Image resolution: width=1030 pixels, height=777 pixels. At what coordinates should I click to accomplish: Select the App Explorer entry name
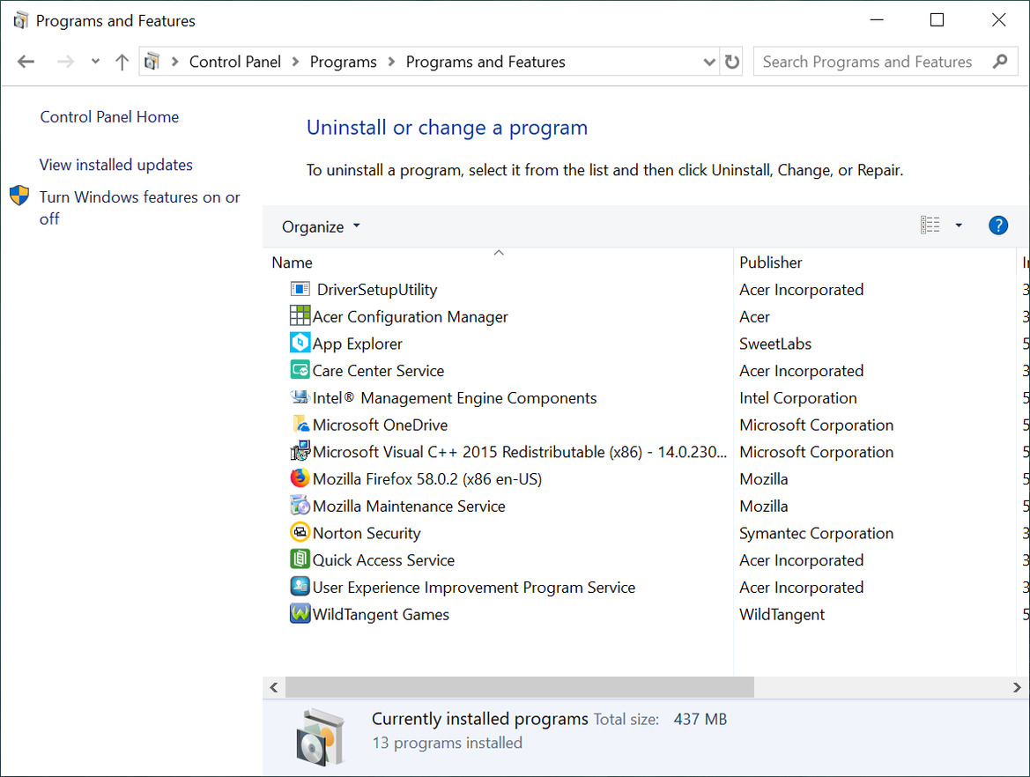(x=358, y=344)
